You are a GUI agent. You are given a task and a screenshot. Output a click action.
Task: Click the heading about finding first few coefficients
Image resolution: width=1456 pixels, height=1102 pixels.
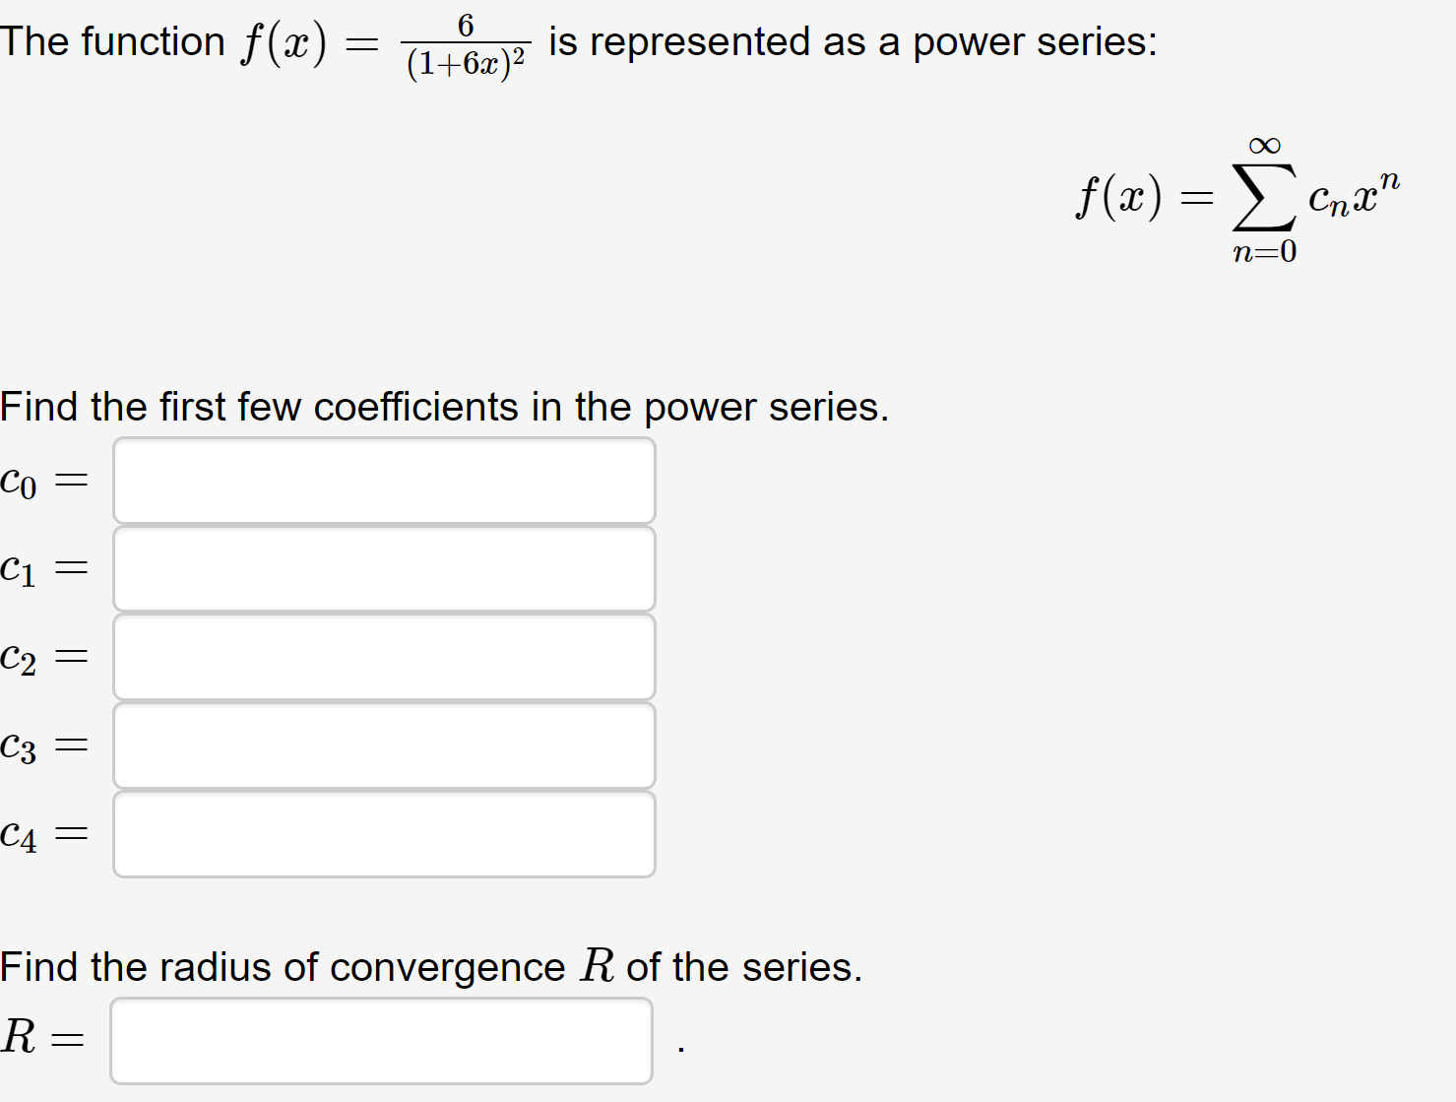coord(443,407)
